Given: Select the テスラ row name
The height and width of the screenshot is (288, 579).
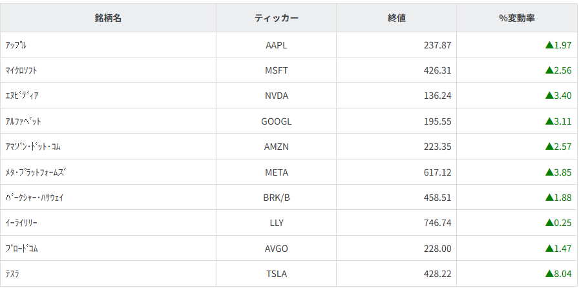Looking at the screenshot, I should coord(12,274).
